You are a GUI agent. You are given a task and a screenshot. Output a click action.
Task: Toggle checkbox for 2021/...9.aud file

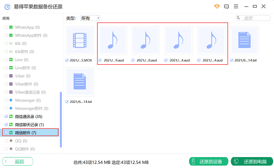pyautogui.click(x=100, y=60)
